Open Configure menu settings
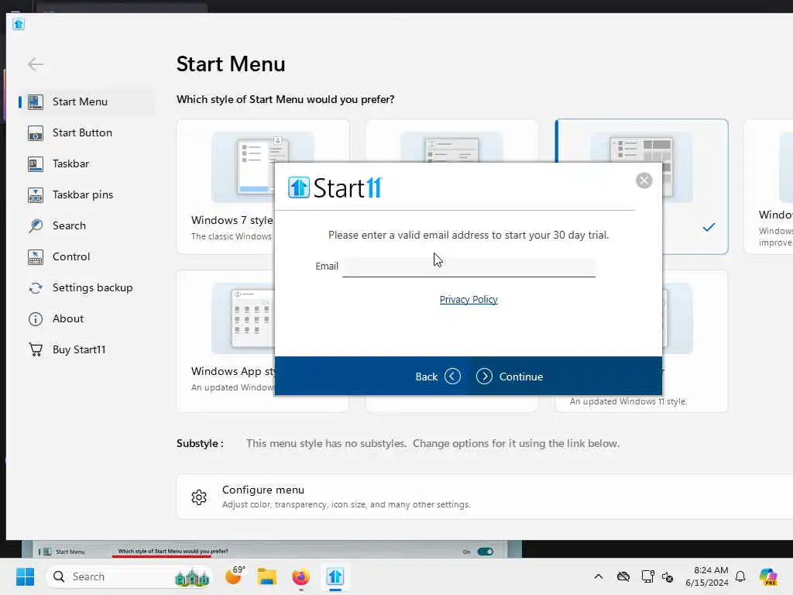793x595 pixels. 485,497
